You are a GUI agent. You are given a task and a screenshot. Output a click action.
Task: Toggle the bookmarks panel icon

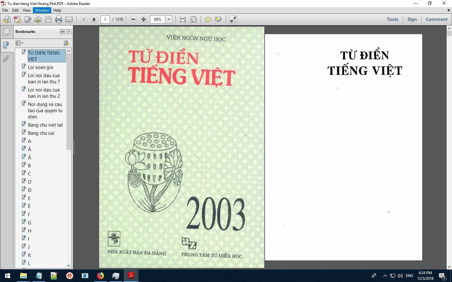[x=6, y=45]
